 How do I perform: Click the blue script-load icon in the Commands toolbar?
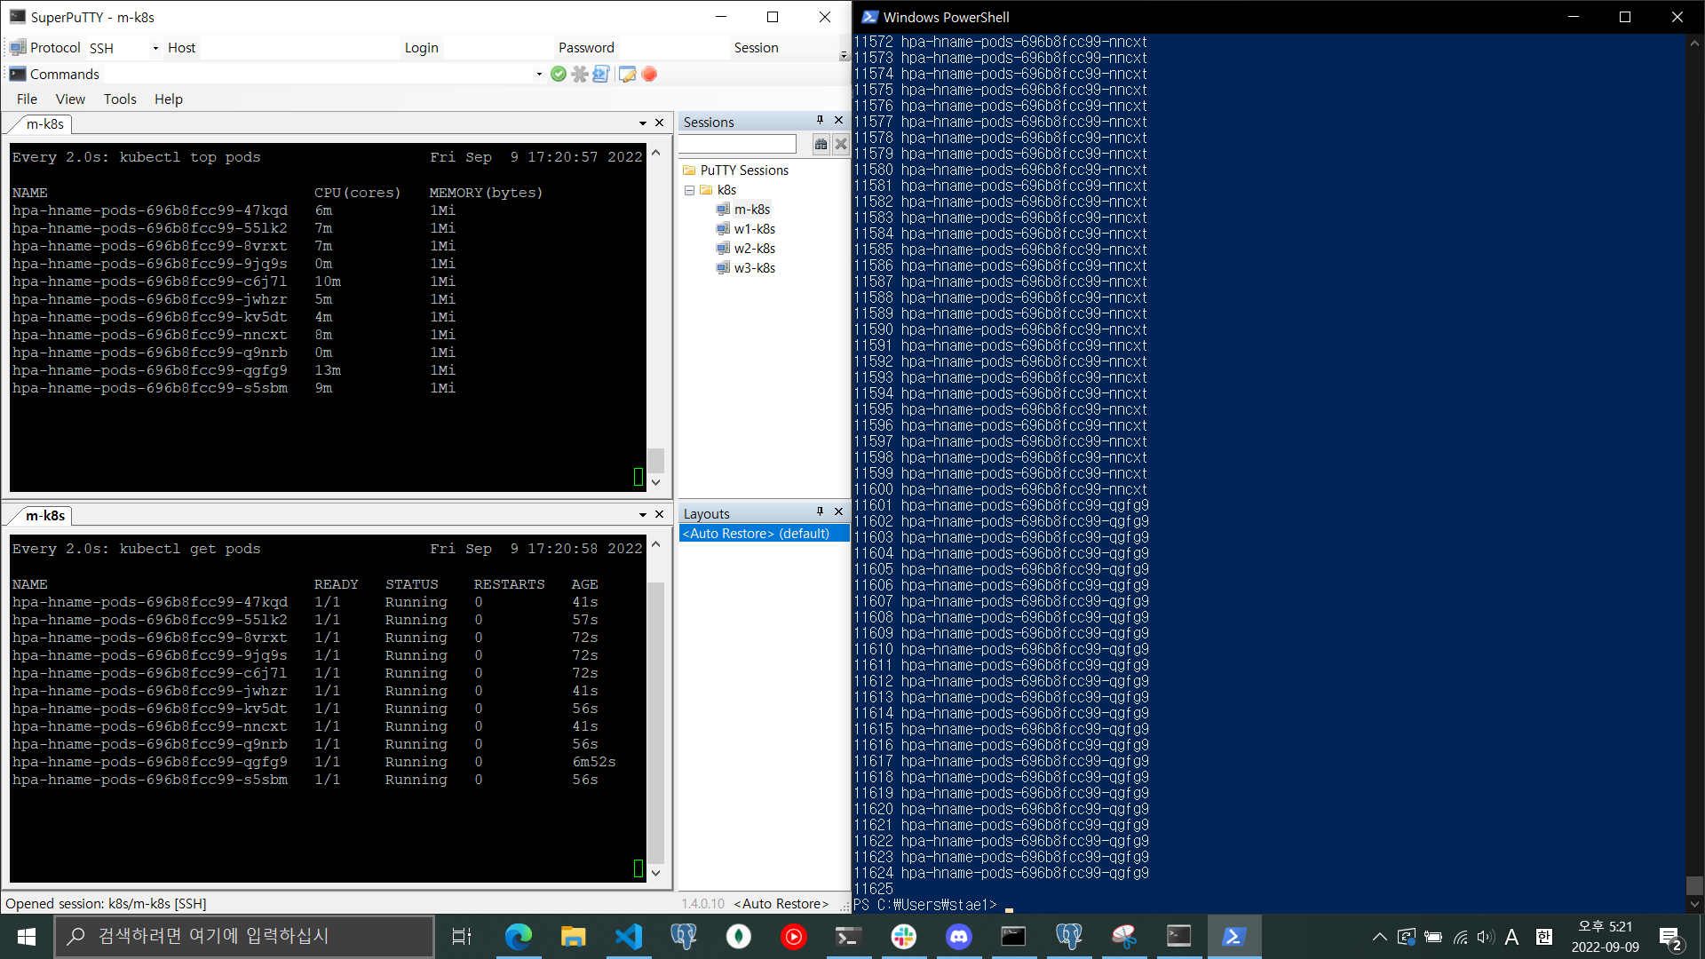point(601,75)
